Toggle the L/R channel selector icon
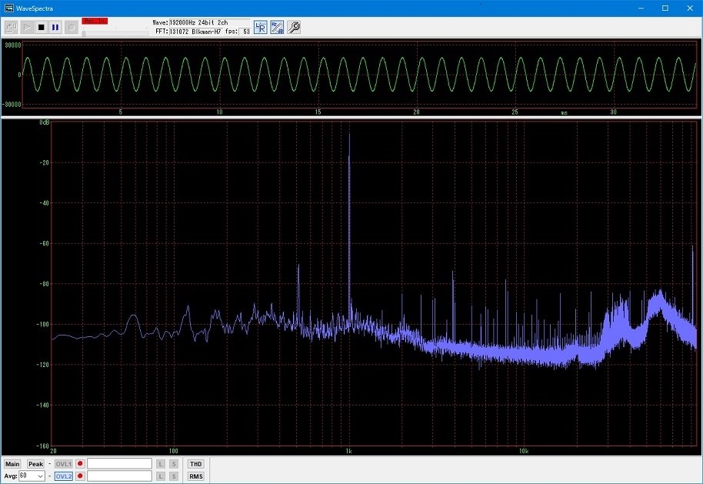 point(261,28)
